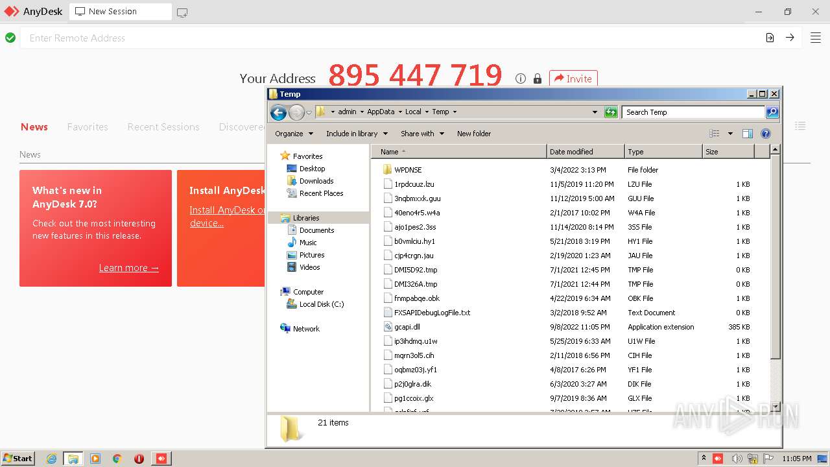Viewport: 830px width, 467px height.
Task: Click the AnyDesk News tab
Action: coord(34,127)
